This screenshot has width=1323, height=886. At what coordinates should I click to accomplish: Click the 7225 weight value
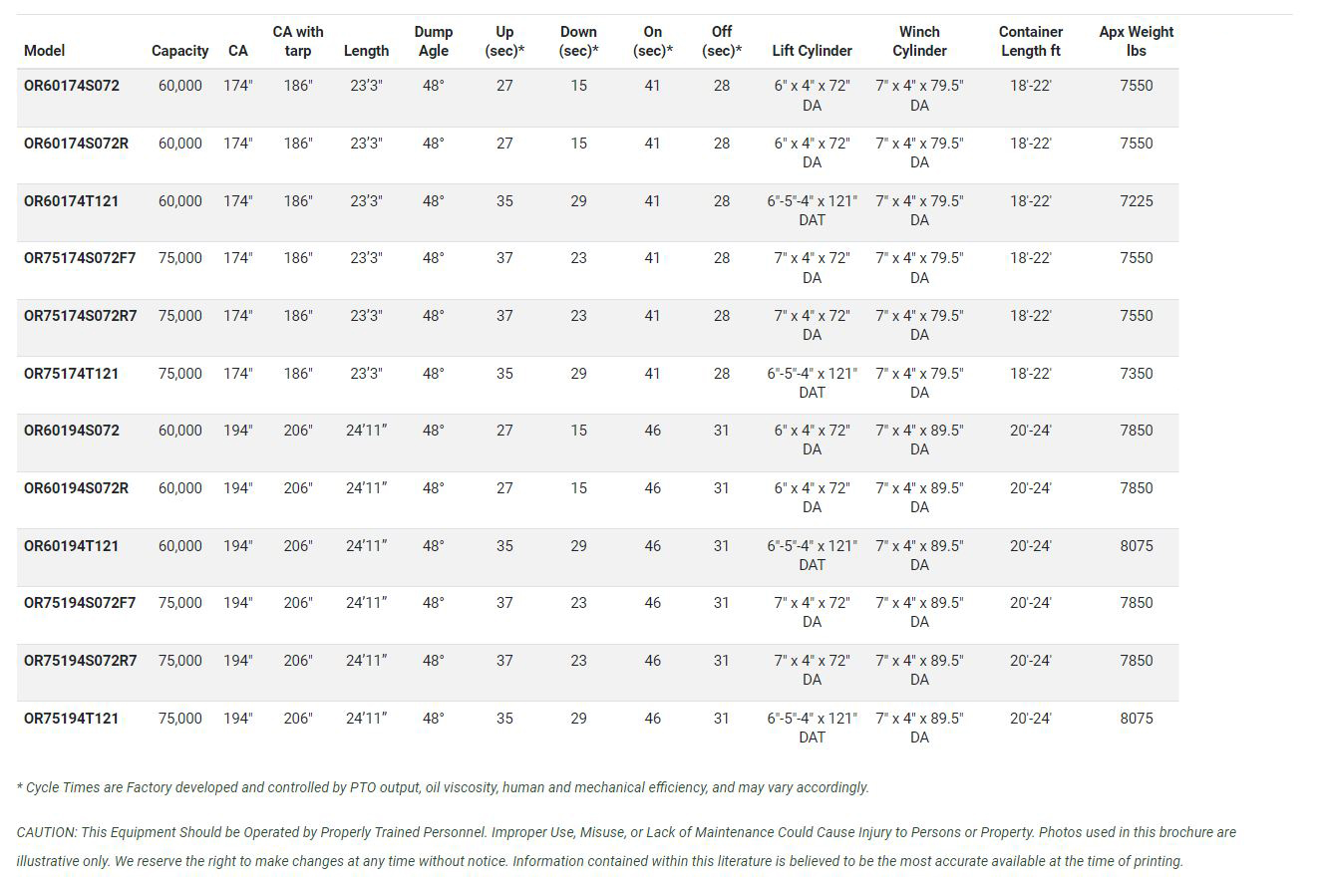(x=1136, y=201)
